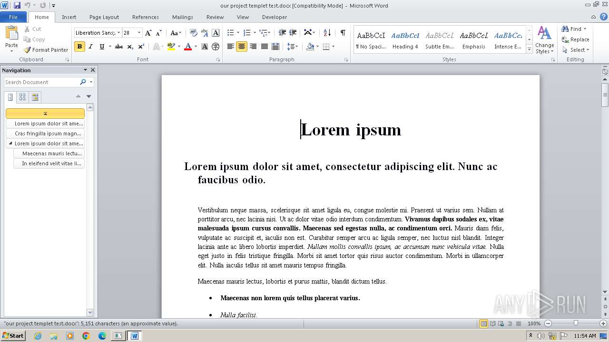Open the File tab

click(x=13, y=17)
